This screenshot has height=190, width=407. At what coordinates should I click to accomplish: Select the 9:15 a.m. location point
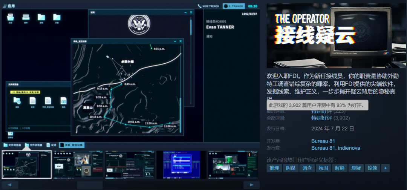[111, 89]
